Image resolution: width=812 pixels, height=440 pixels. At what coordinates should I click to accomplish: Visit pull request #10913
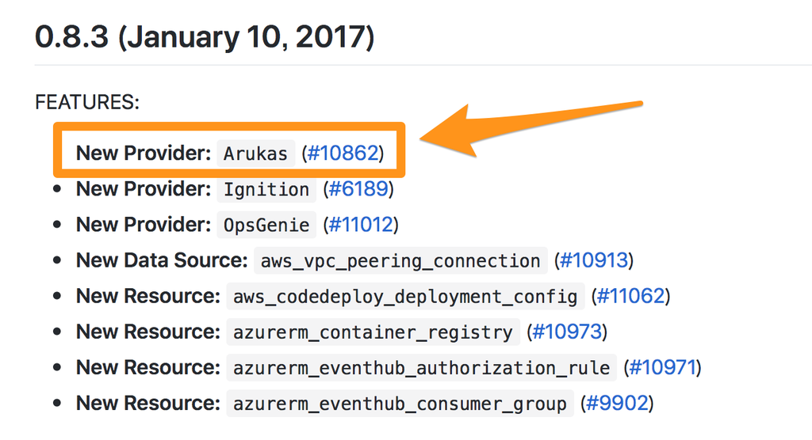594,260
